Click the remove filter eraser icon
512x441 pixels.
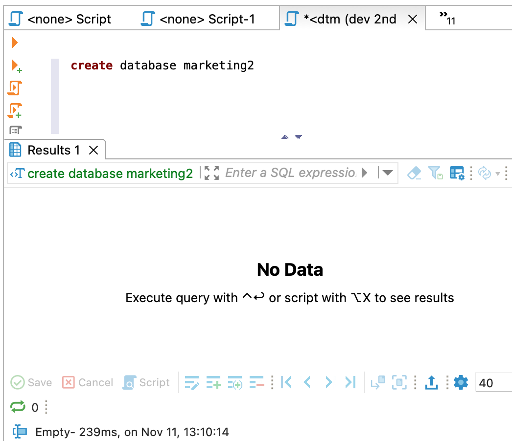click(x=414, y=173)
